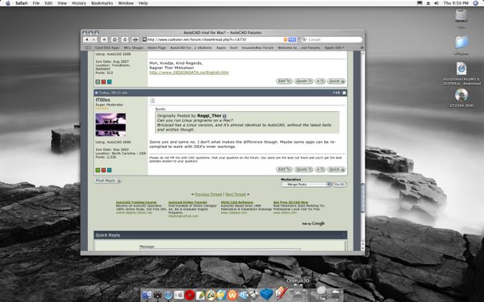This screenshot has width=484, height=302.
Task: Toggle multi-quote button on f700es post
Action: pos(319,169)
